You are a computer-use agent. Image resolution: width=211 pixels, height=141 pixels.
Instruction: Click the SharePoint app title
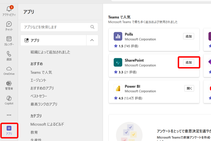134,60
